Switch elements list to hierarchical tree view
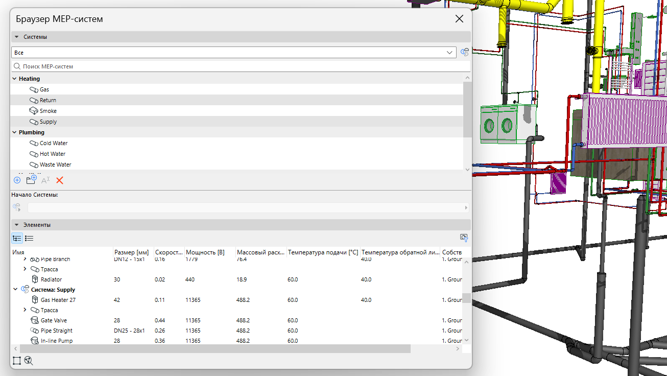667x376 pixels. pyautogui.click(x=17, y=238)
